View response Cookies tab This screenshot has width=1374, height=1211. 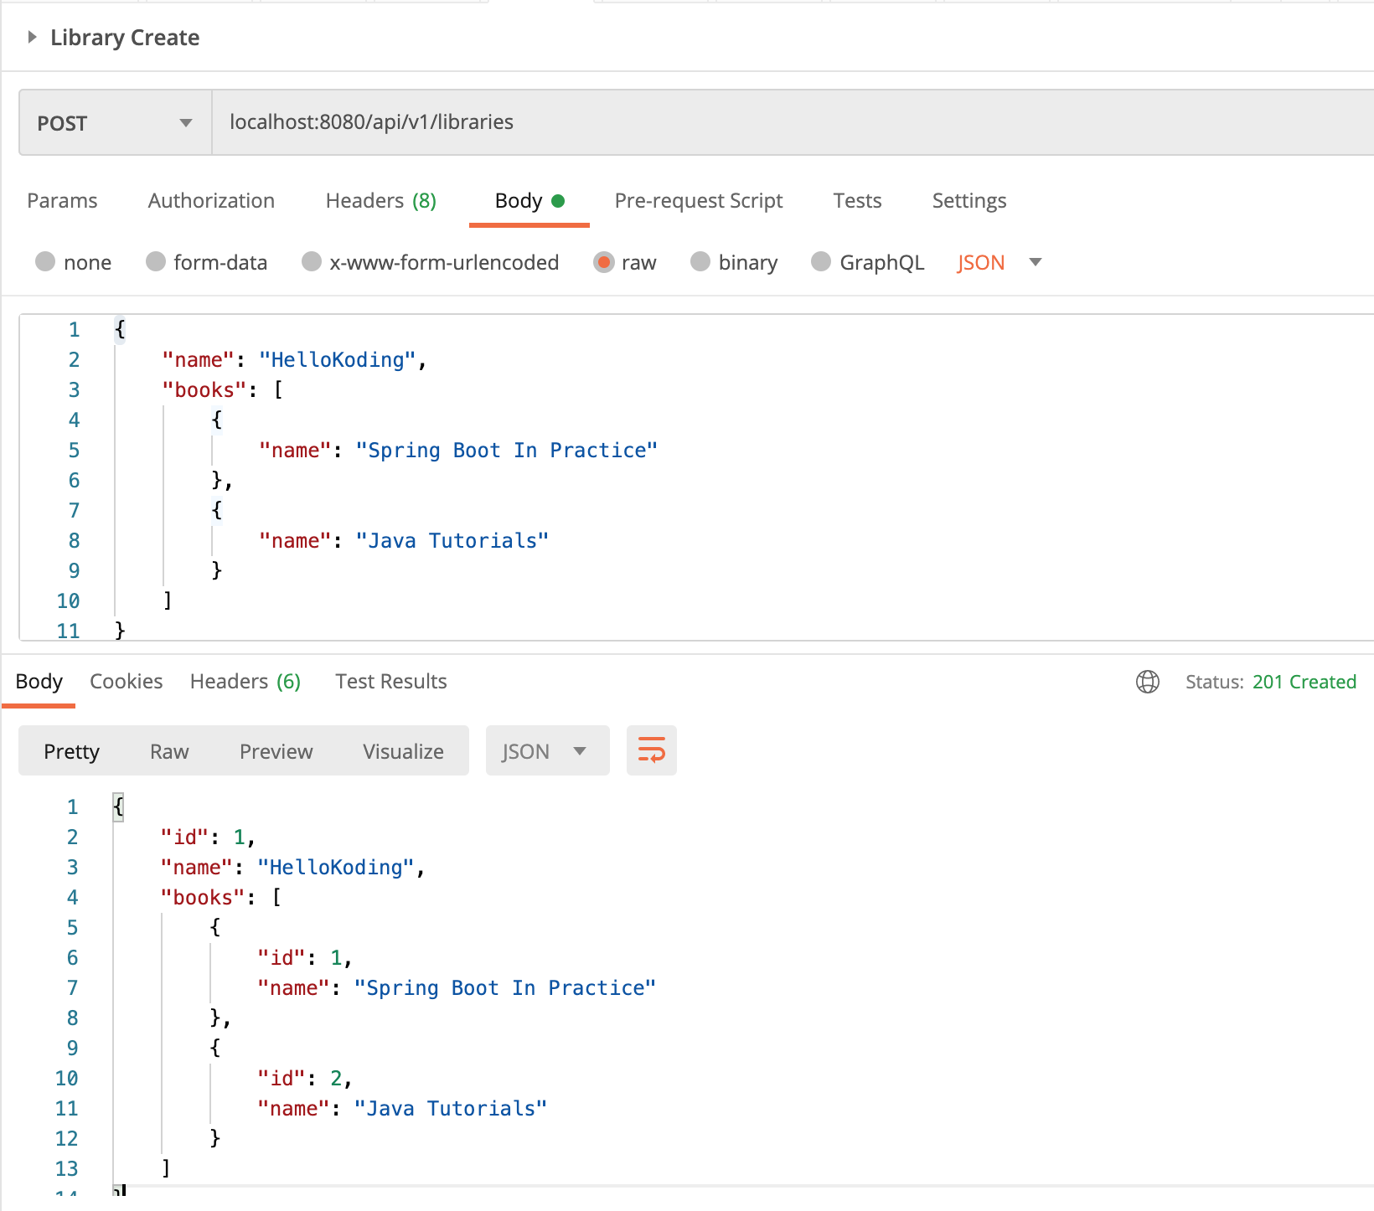tap(127, 681)
